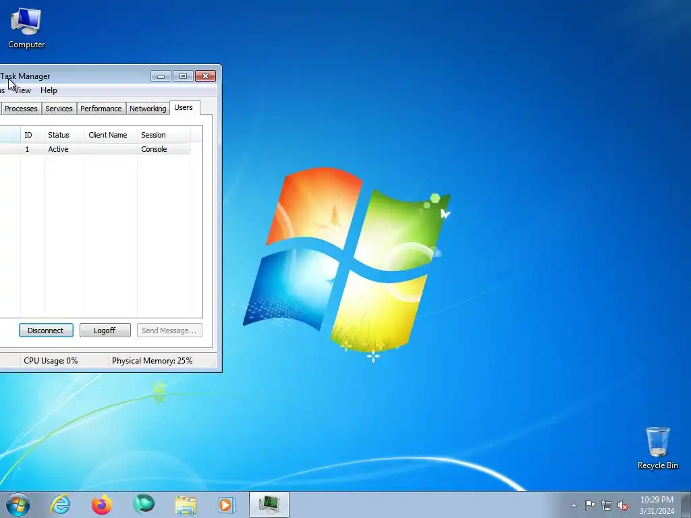Minimize the Task Manager window

pyautogui.click(x=161, y=76)
